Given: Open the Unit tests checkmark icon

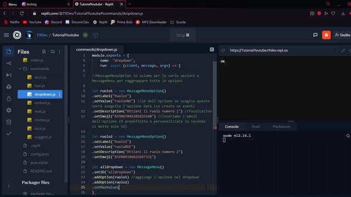Looking at the screenshot, I should pos(9,134).
